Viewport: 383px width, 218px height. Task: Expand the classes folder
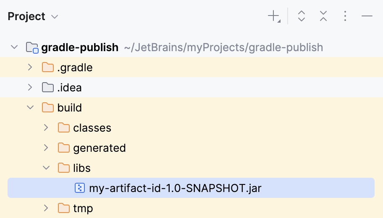46,128
